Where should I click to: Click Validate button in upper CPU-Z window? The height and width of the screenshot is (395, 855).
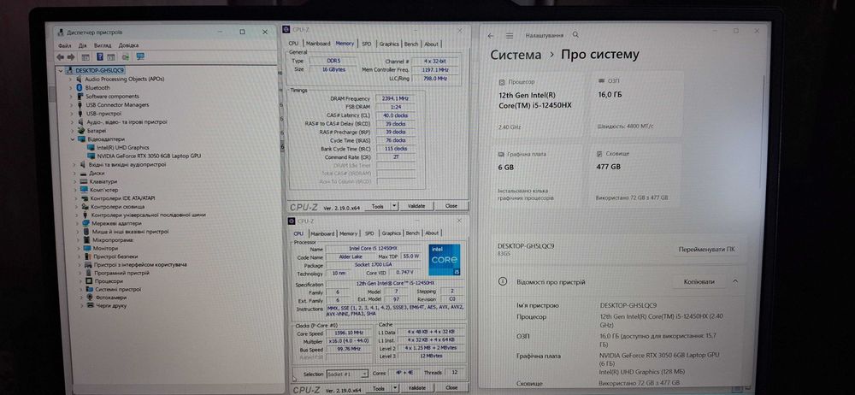click(x=416, y=206)
